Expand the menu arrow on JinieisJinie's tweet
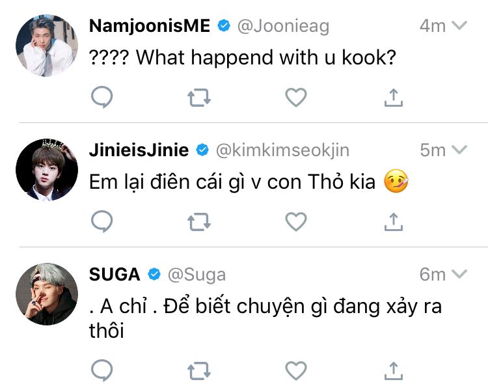 [x=459, y=150]
